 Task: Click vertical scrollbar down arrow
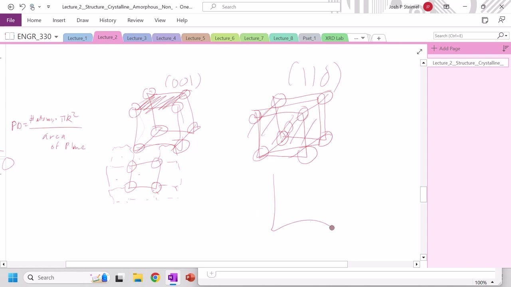tap(424, 258)
